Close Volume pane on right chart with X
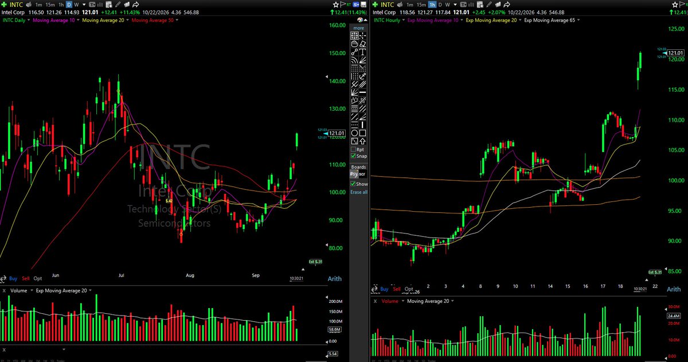Screen dimensions: 688x362 [x=376, y=301]
